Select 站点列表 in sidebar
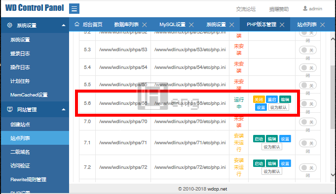This screenshot has width=336, height=194. coord(35,138)
